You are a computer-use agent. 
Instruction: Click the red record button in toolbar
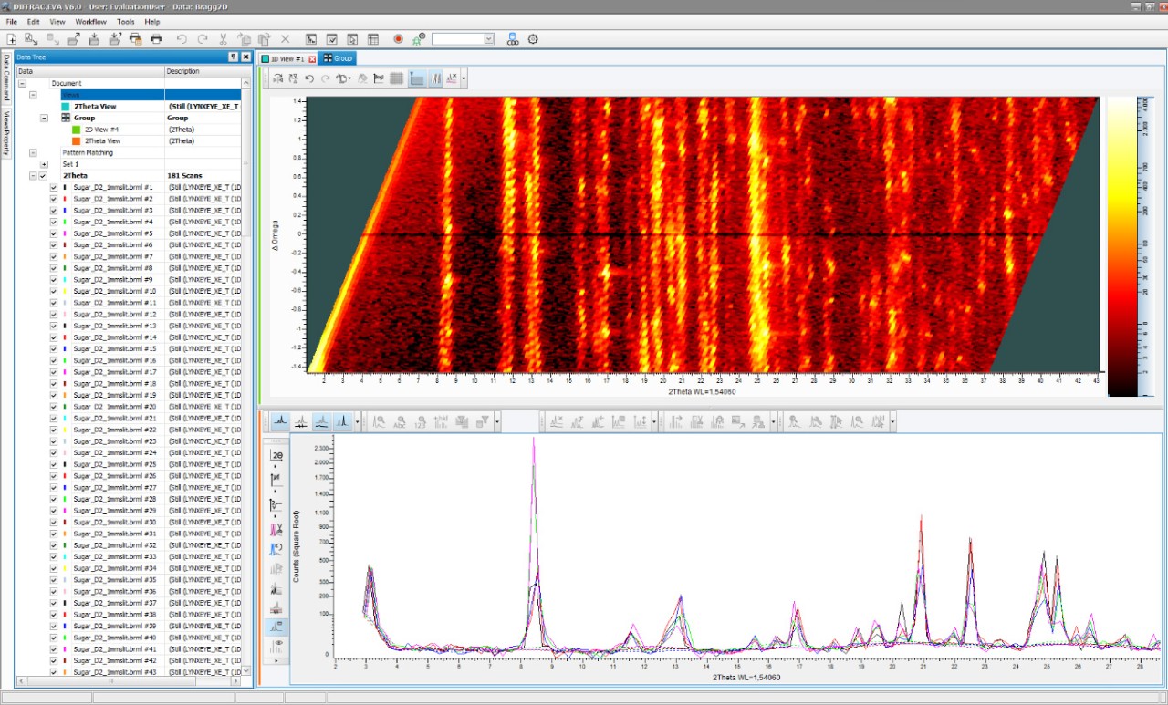(x=398, y=39)
